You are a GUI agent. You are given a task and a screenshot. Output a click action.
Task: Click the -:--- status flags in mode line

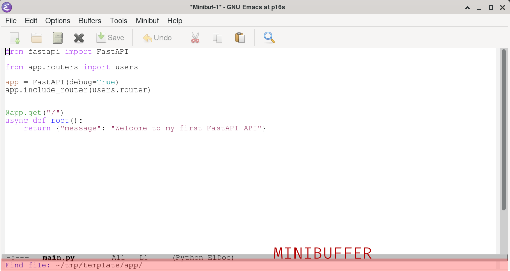point(17,258)
